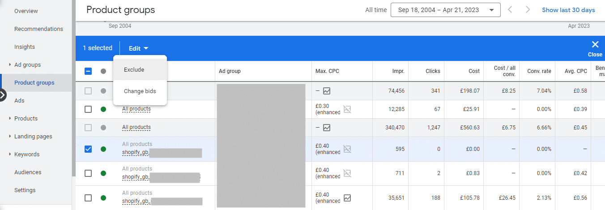Go to previous date range with left arrow
The width and height of the screenshot is (605, 210).
click(x=510, y=10)
